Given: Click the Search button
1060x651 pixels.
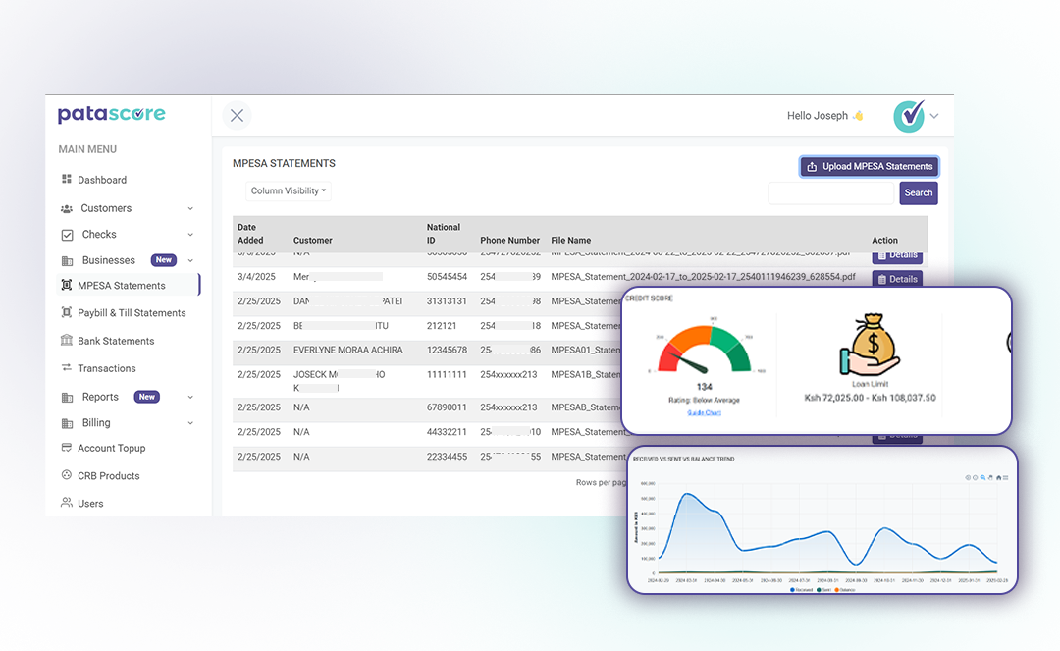Looking at the screenshot, I should pos(919,192).
